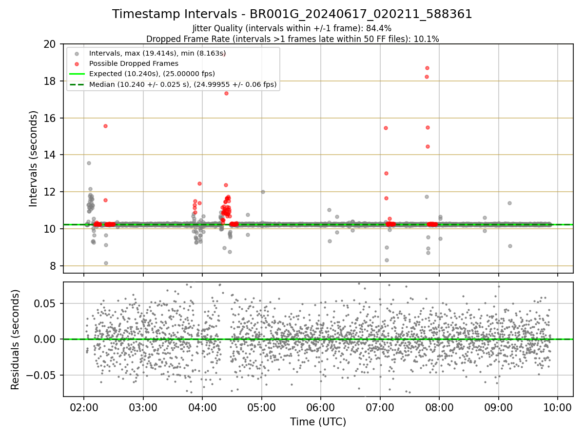This screenshot has width=585, height=439.
Task: Click legend entry Median (10.240 +/- 0.025 s)
Action: click(x=183, y=84)
